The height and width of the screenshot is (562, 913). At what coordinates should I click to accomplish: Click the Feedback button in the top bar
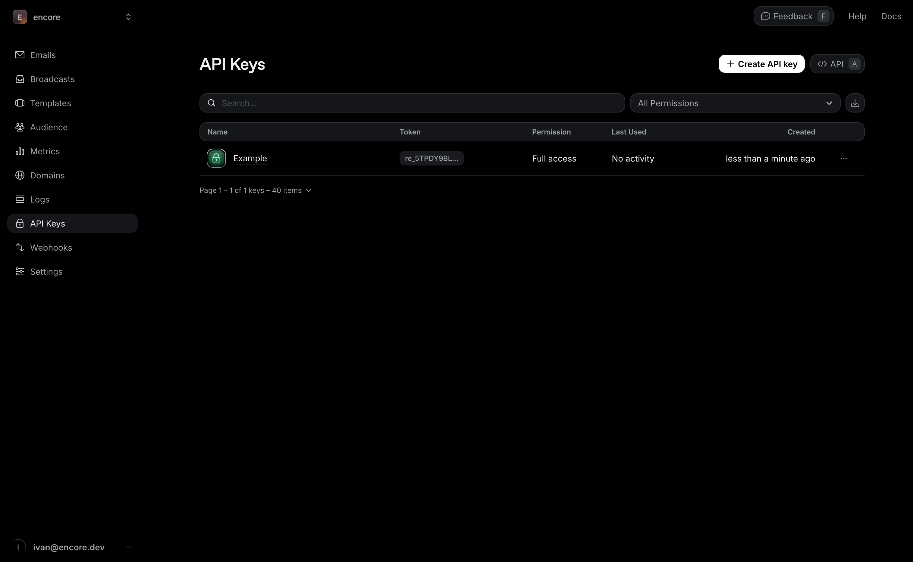tap(793, 16)
